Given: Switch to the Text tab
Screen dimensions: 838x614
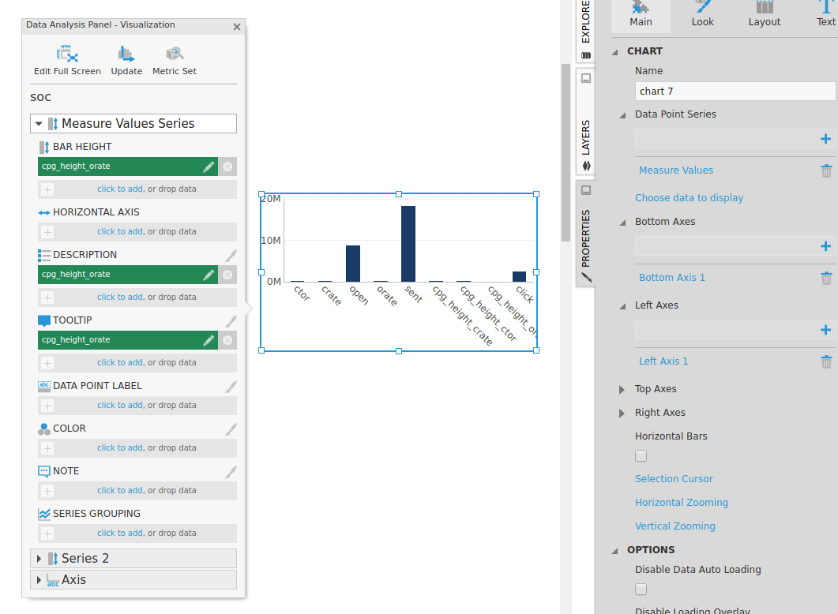Looking at the screenshot, I should coord(825,14).
